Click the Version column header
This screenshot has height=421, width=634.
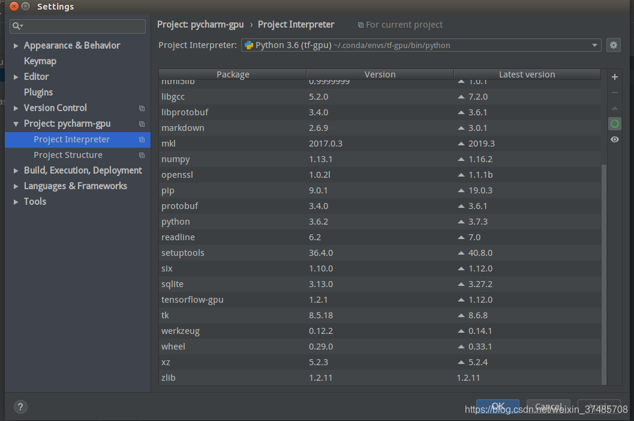pyautogui.click(x=380, y=74)
